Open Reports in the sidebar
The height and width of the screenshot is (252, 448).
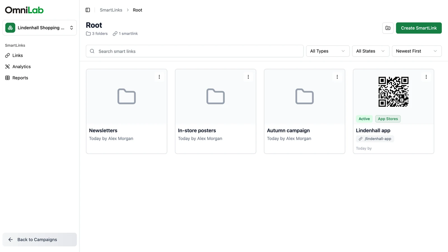coord(39,78)
